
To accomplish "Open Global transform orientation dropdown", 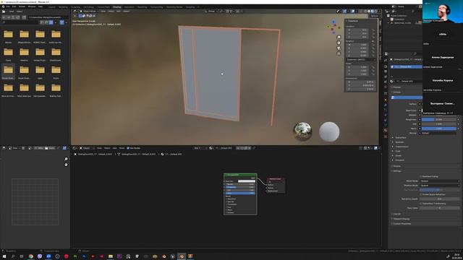I will [211, 12].
